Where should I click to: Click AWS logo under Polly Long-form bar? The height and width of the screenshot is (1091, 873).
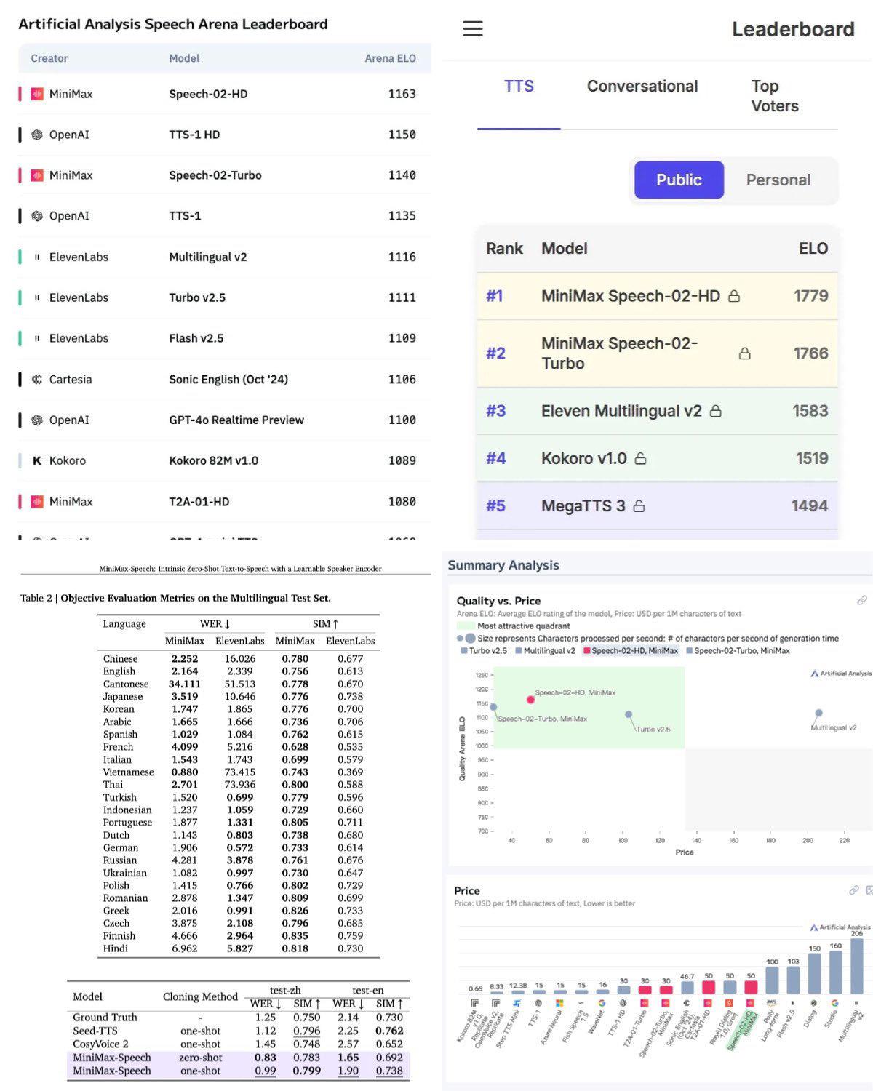point(771,1002)
